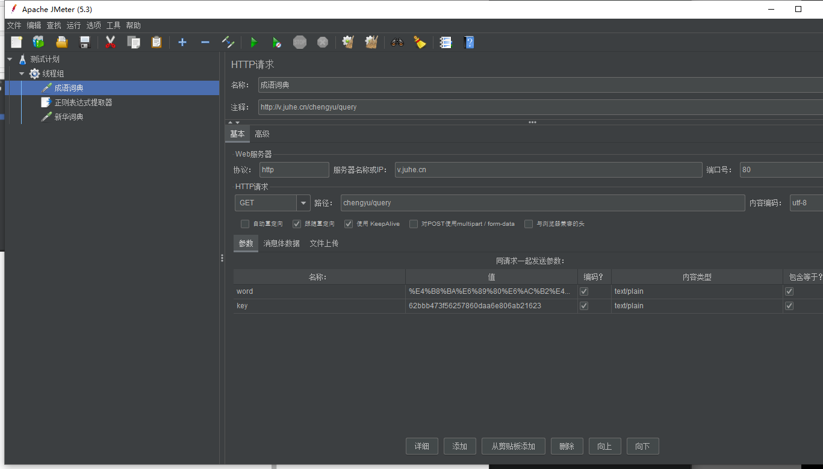Save the test plan with floppy icon
823x469 pixels.
[85, 42]
